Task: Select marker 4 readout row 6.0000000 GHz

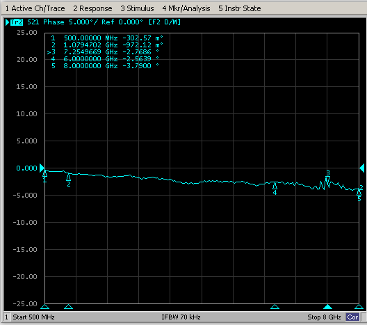Action: pos(105,59)
